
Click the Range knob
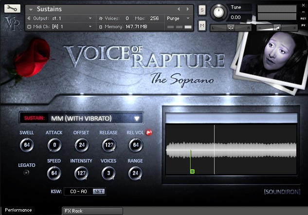pos(135,173)
